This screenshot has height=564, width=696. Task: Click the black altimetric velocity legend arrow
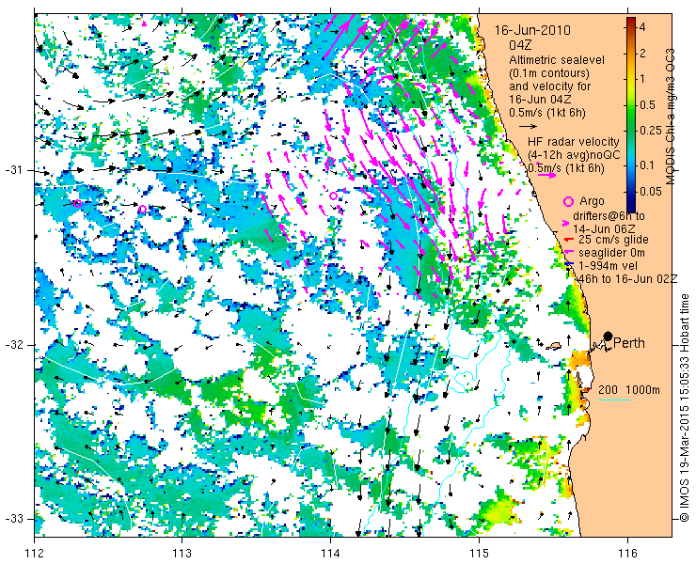(529, 126)
